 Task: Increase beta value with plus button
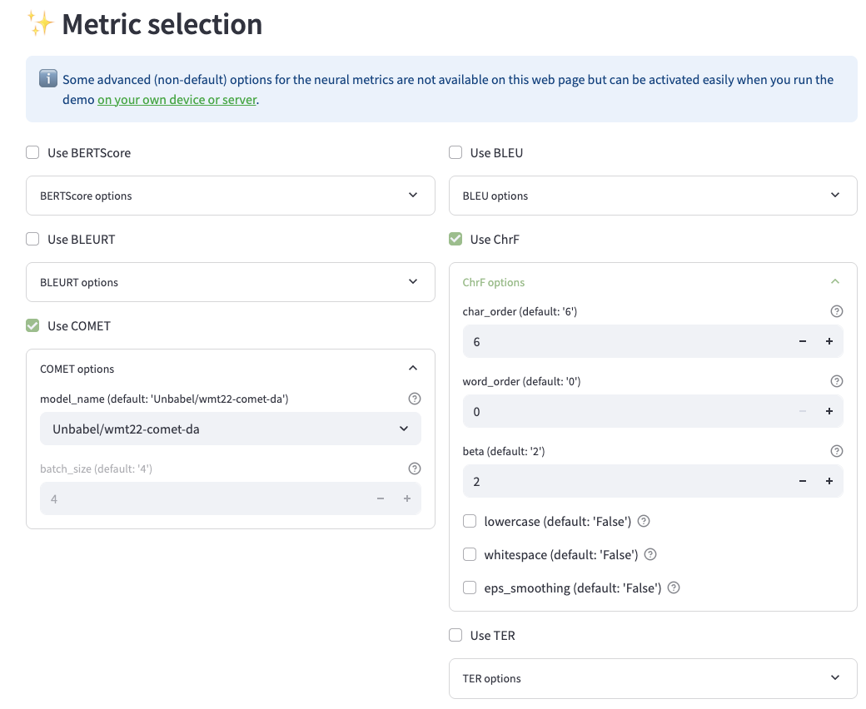click(829, 482)
